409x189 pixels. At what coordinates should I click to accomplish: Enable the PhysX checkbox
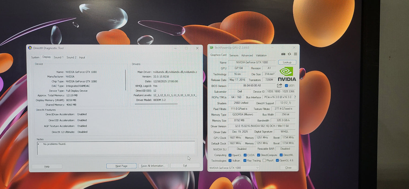[x=264, y=160]
